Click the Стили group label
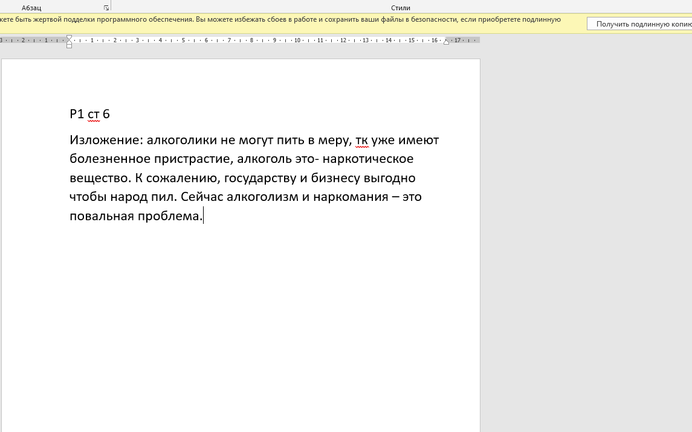This screenshot has height=432, width=692. [400, 8]
